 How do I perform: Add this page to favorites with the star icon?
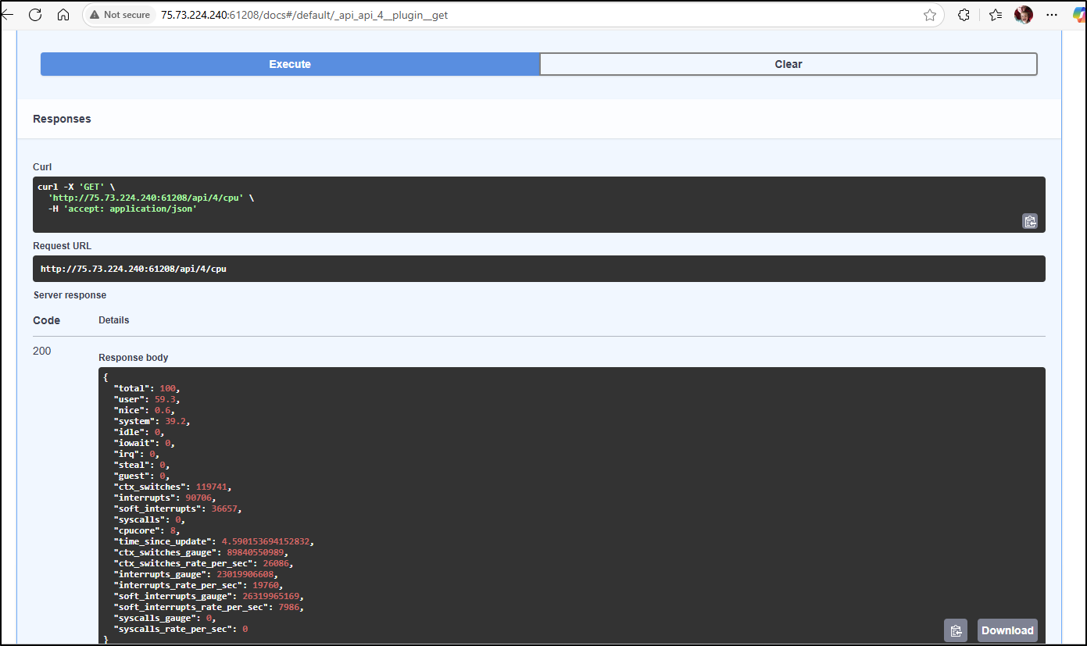[x=930, y=15]
